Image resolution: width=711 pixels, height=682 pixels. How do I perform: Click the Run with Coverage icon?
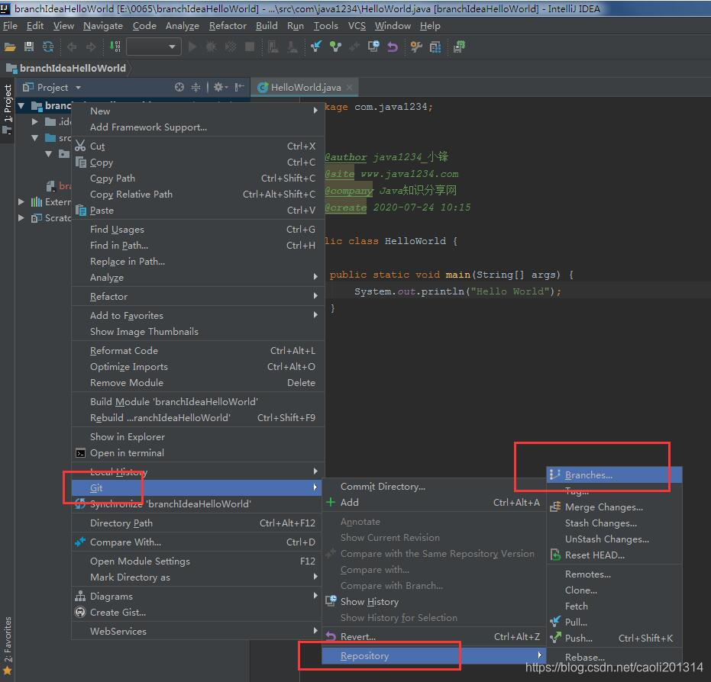point(231,47)
